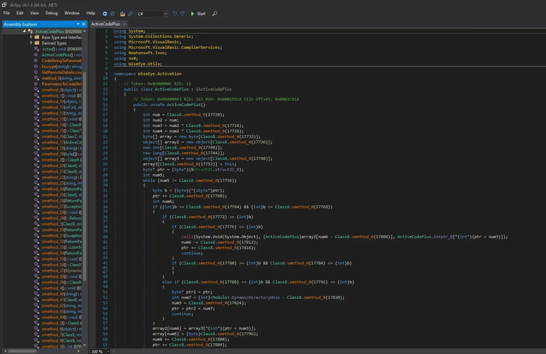546x354 pixels.
Task: Expand the Derived Types folder
Action: point(31,43)
